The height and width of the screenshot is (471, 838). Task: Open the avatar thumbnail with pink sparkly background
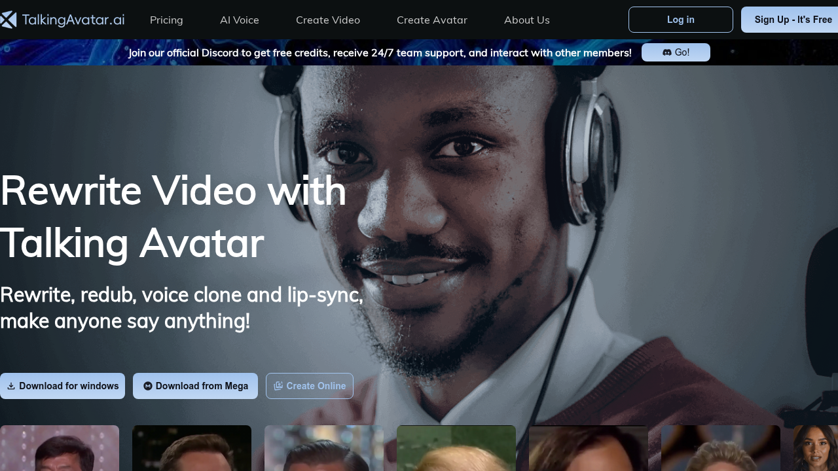60,449
